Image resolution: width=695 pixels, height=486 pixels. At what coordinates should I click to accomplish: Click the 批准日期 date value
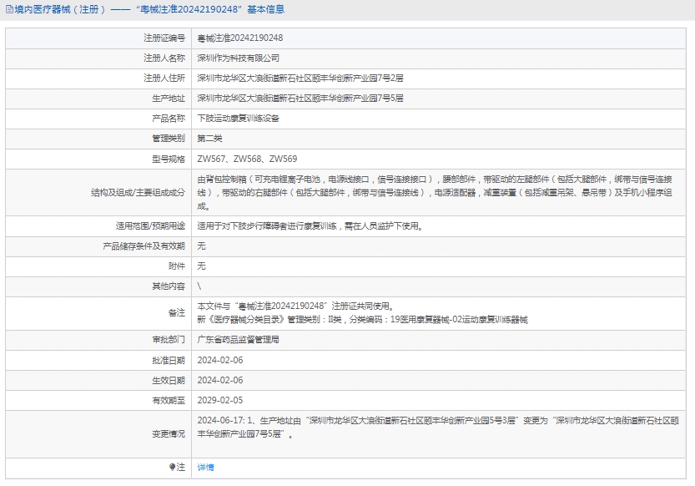click(x=219, y=360)
